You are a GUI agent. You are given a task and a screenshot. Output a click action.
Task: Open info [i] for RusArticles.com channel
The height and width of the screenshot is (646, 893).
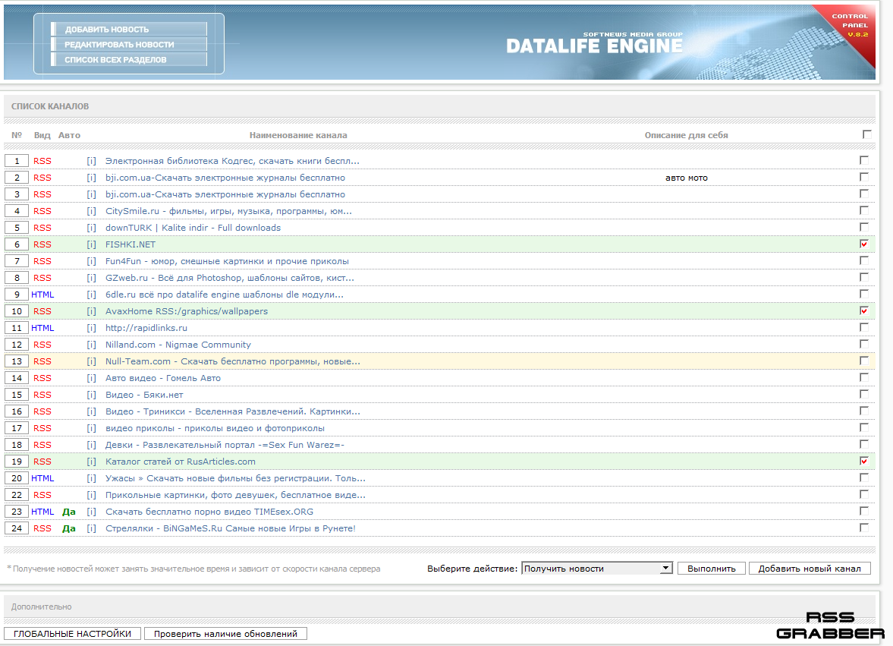pos(91,462)
